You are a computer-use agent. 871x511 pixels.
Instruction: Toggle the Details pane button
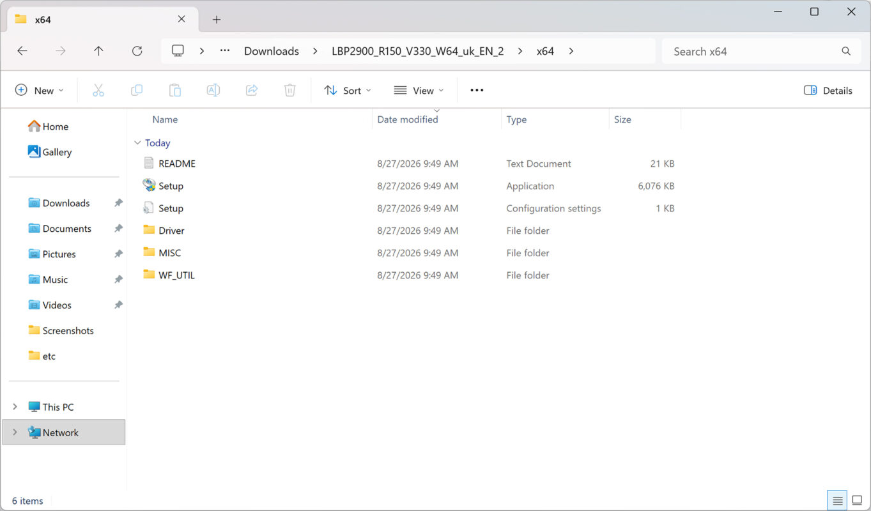click(x=828, y=91)
